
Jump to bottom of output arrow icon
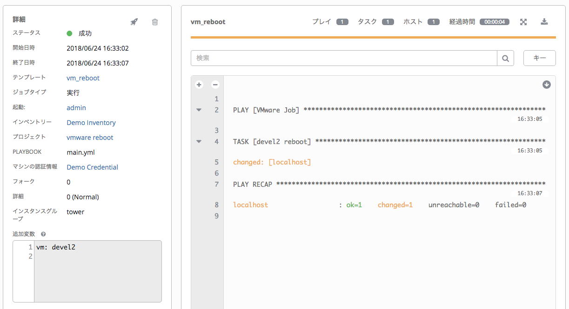pos(547,85)
